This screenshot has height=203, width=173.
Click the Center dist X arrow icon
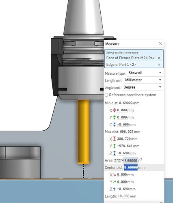(115, 175)
